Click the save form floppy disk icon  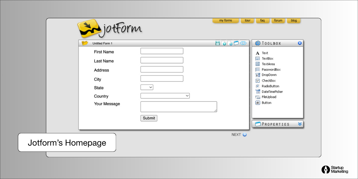(217, 43)
